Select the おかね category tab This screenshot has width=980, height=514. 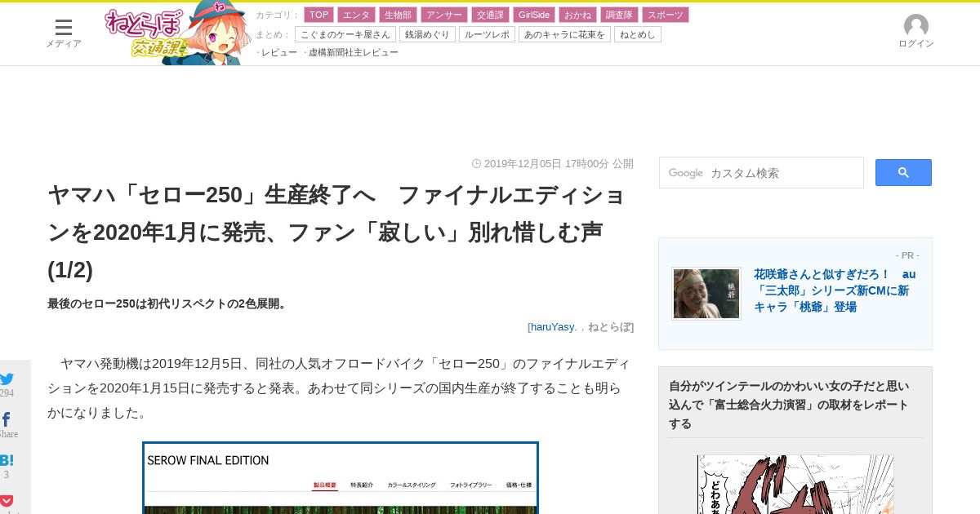pyautogui.click(x=577, y=15)
